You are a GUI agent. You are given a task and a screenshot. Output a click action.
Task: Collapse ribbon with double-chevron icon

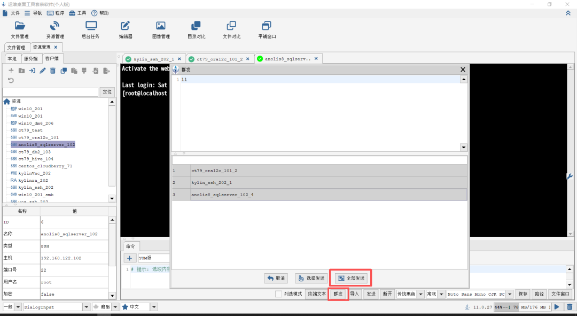coord(568,13)
